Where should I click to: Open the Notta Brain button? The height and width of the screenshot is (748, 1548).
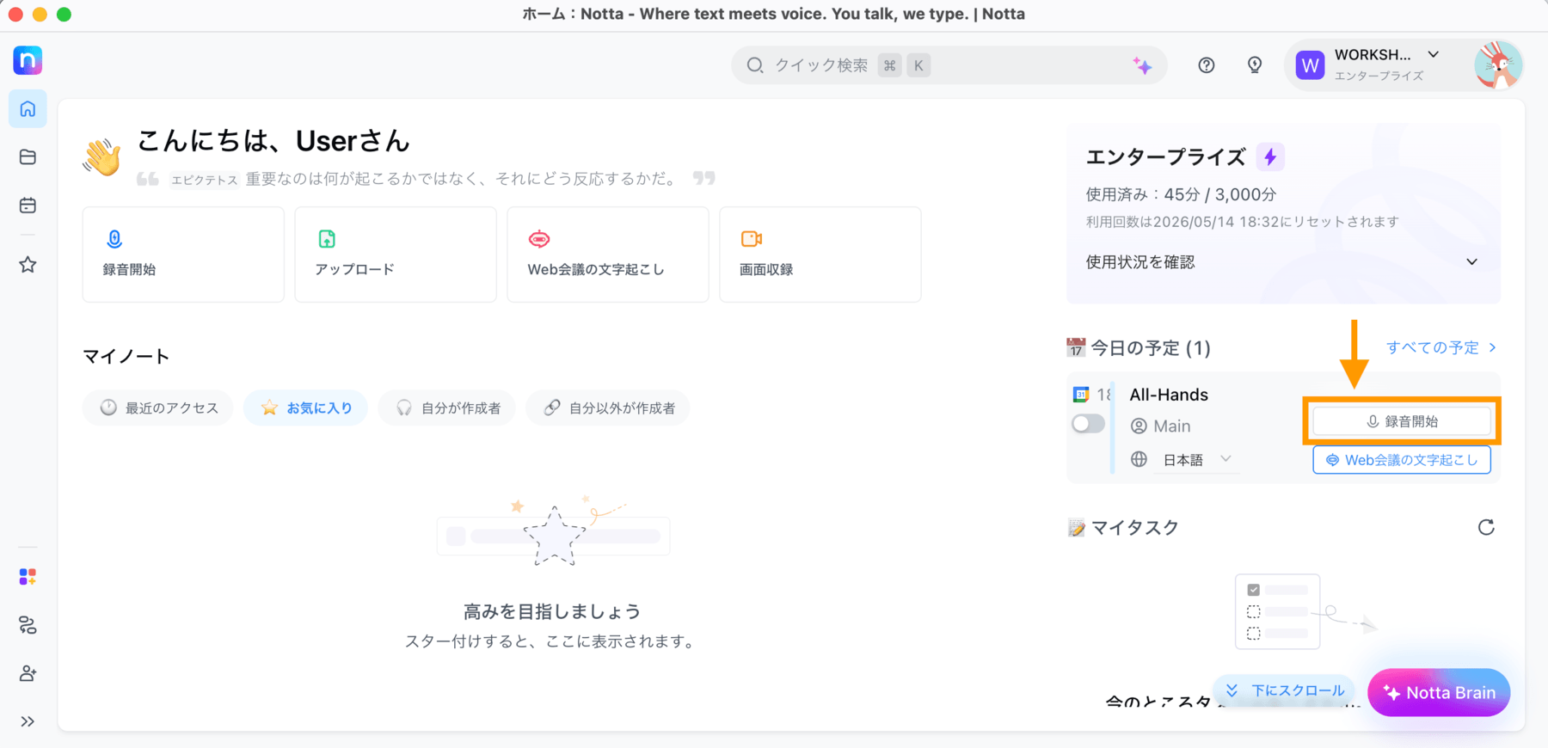(1439, 692)
